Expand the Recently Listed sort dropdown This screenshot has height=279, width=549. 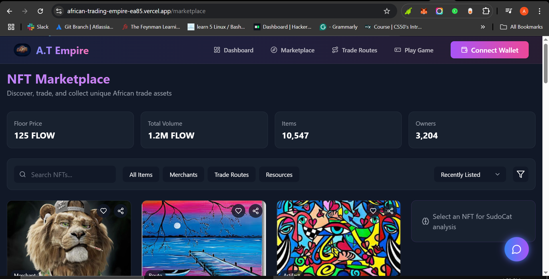pos(470,175)
